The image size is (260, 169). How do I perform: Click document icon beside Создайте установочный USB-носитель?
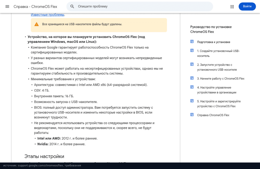pyautogui.click(x=192, y=50)
